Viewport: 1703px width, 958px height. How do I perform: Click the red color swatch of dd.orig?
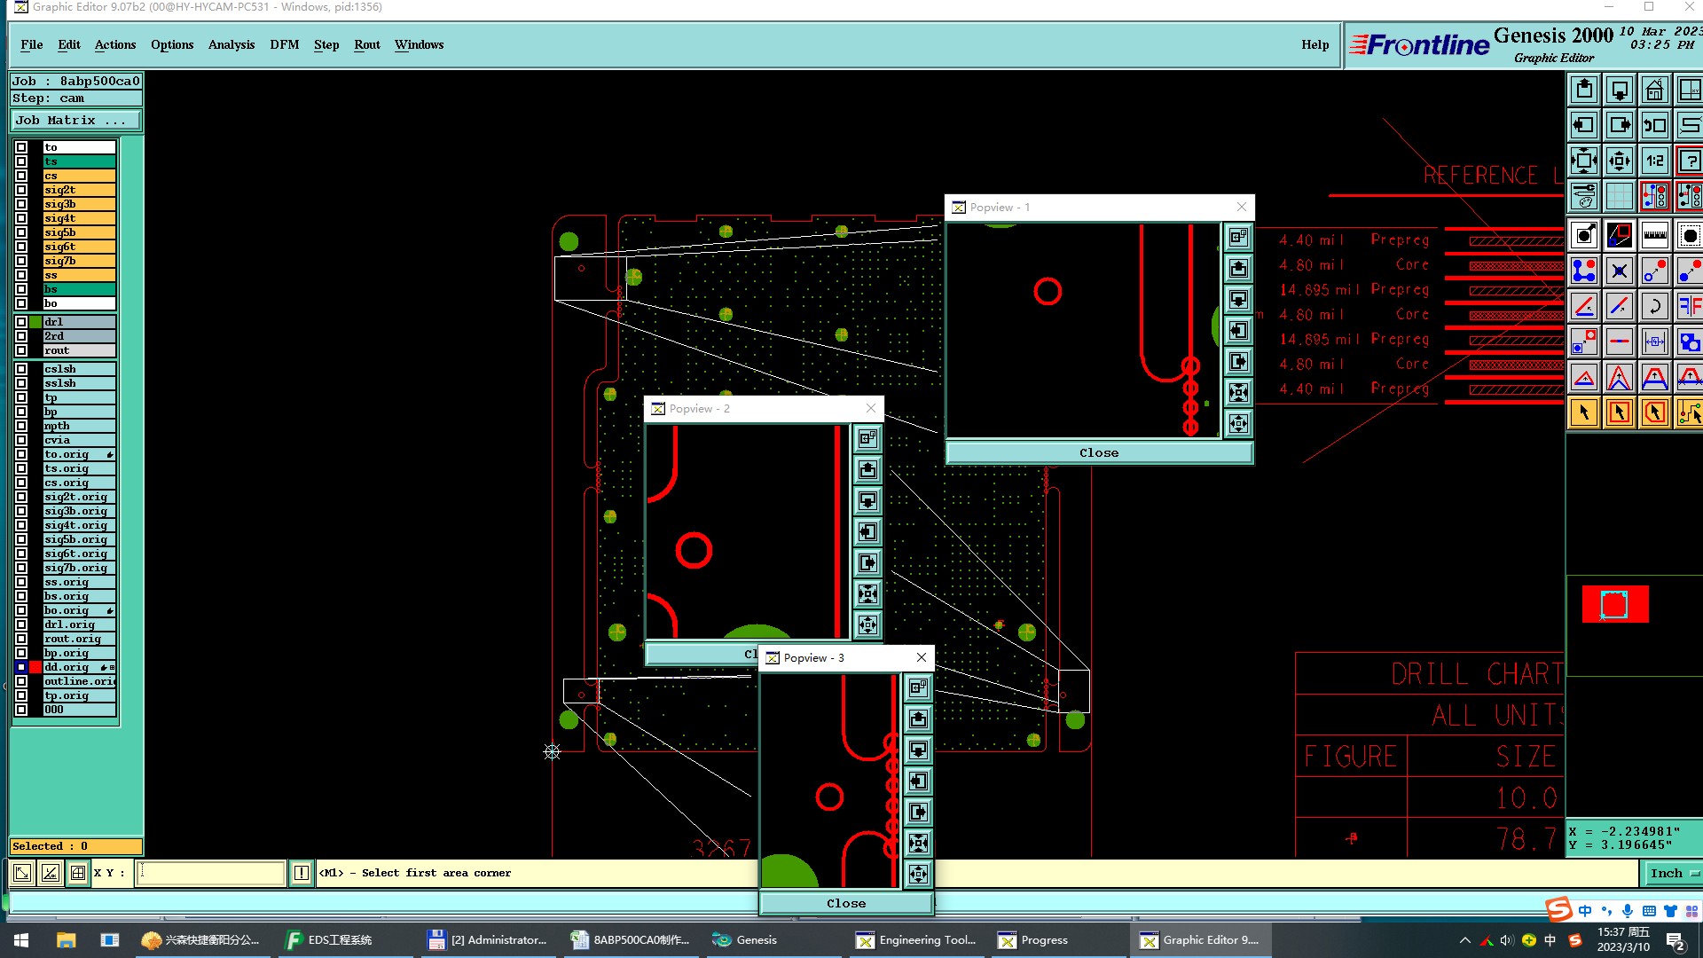35,667
